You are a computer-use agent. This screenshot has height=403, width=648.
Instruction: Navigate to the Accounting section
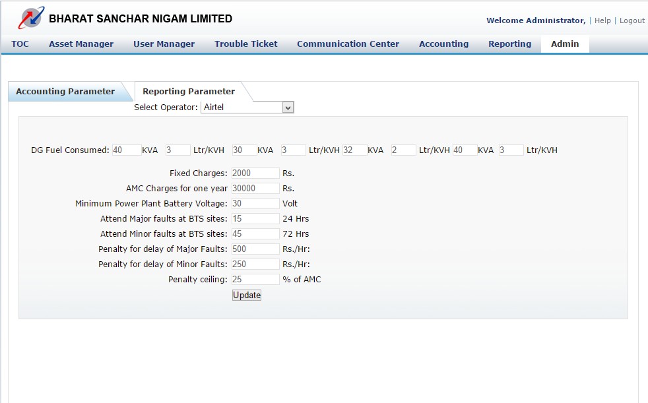pyautogui.click(x=443, y=44)
